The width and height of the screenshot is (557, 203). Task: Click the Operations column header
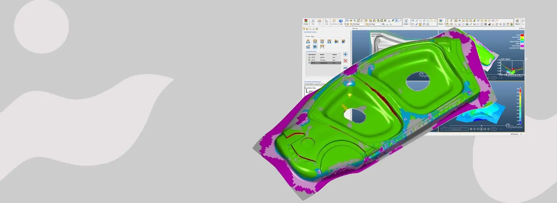coord(312,55)
